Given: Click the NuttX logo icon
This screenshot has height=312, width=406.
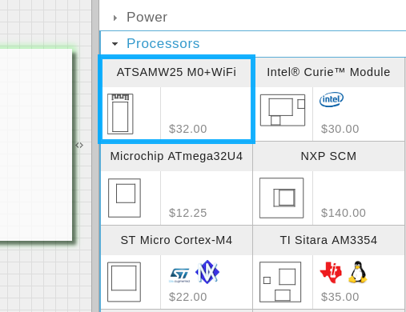Looking at the screenshot, I should pyautogui.click(x=207, y=272).
